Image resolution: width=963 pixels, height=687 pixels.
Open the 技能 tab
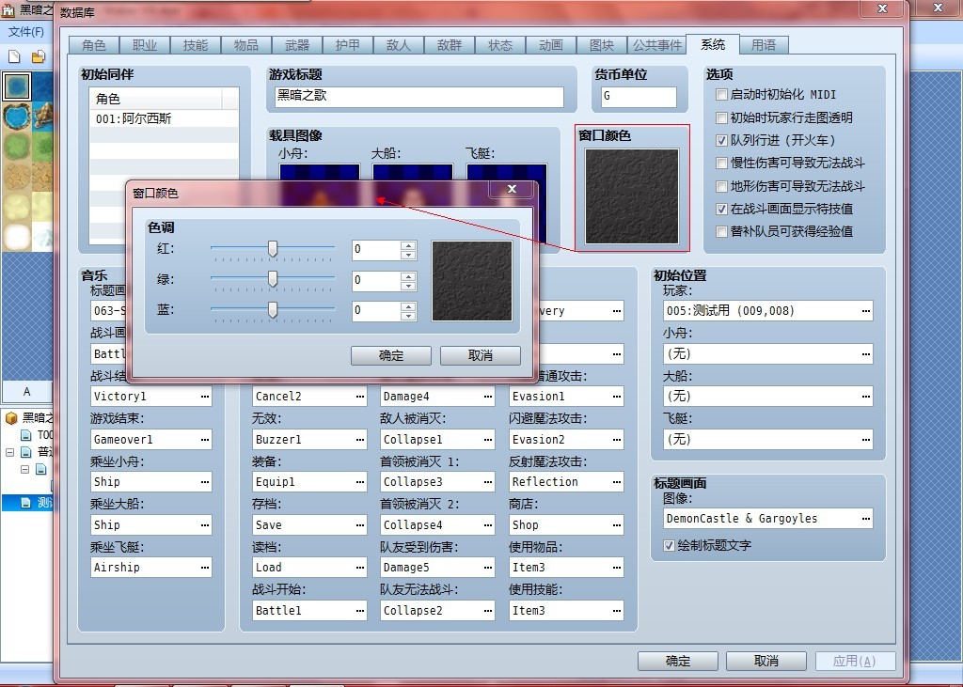pos(196,45)
